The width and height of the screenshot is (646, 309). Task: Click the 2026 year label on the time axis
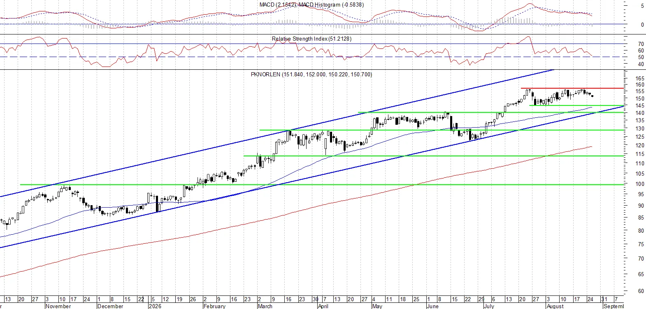pos(155,306)
